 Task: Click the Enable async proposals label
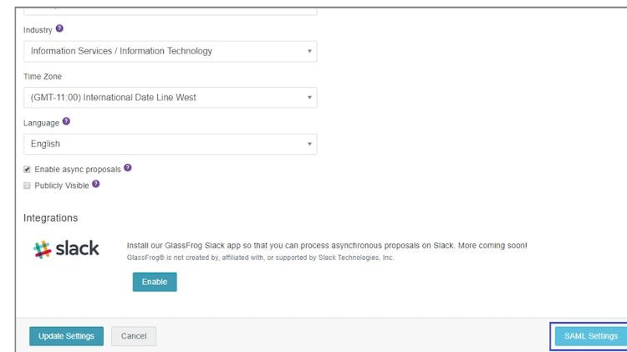tap(78, 169)
